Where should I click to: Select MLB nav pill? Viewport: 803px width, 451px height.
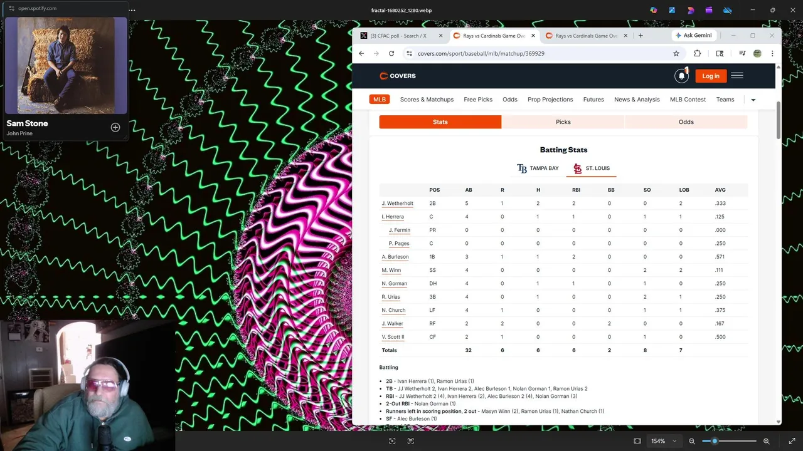point(380,100)
